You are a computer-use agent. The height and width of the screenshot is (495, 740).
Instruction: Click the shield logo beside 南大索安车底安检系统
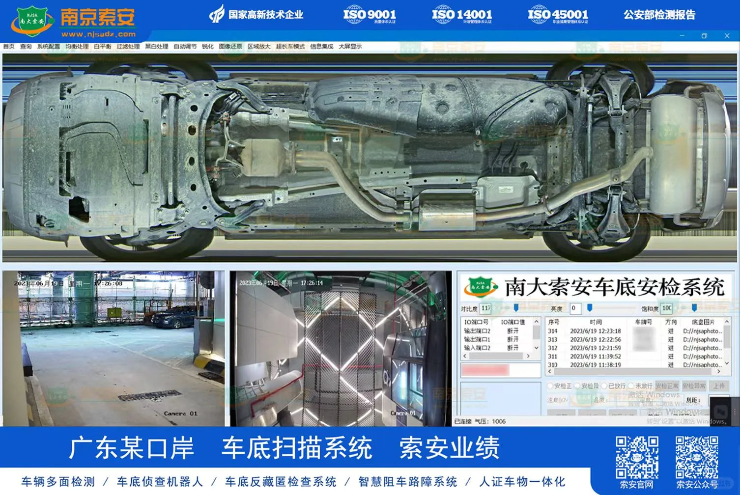click(482, 287)
